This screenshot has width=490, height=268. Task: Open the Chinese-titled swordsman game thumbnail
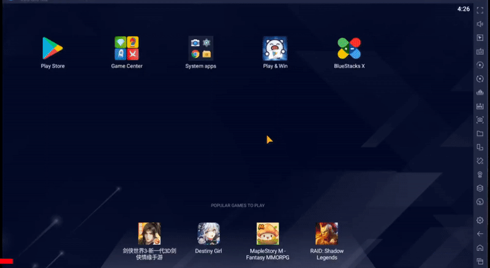tap(149, 234)
